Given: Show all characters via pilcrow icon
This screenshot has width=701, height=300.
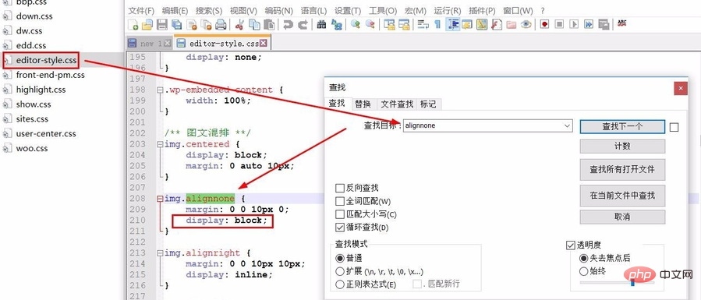Looking at the screenshot, I should click(x=437, y=25).
